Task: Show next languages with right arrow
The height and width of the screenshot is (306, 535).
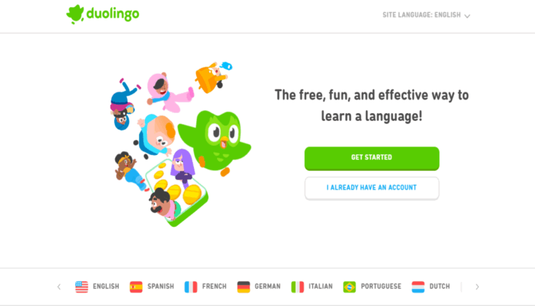Action: 477,287
